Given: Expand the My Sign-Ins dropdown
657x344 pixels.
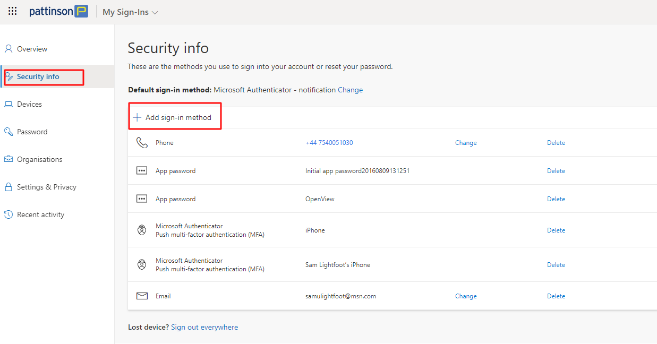Looking at the screenshot, I should 130,12.
